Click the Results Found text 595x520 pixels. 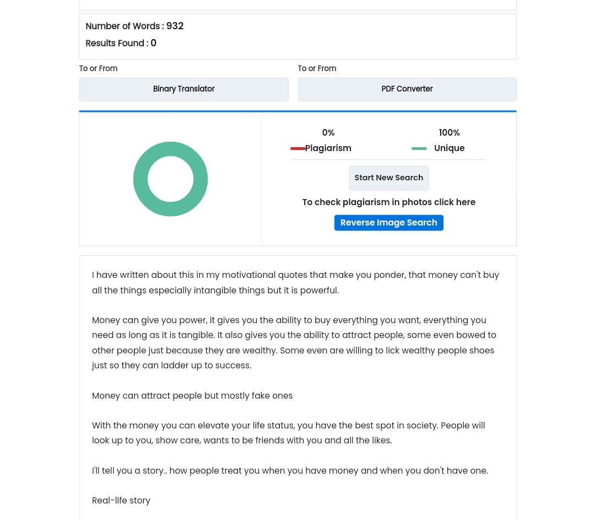[121, 43]
